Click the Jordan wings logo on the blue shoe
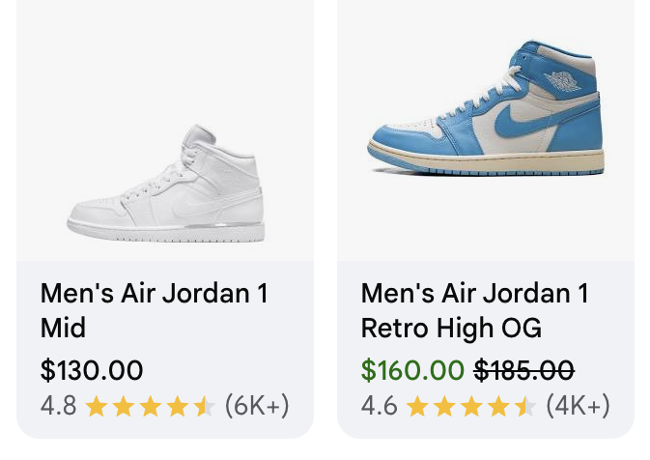Viewport: 650px width, 460px height. (x=563, y=80)
